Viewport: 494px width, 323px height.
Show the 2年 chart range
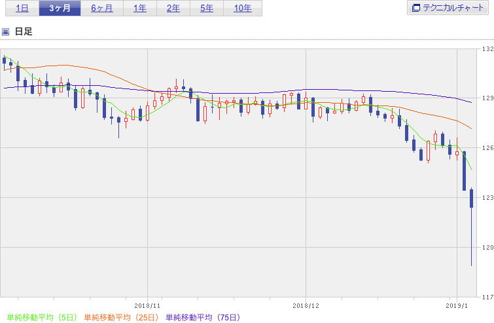(x=173, y=9)
